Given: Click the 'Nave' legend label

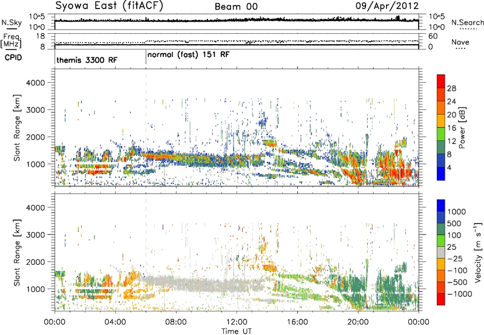Looking at the screenshot, I should 460,42.
